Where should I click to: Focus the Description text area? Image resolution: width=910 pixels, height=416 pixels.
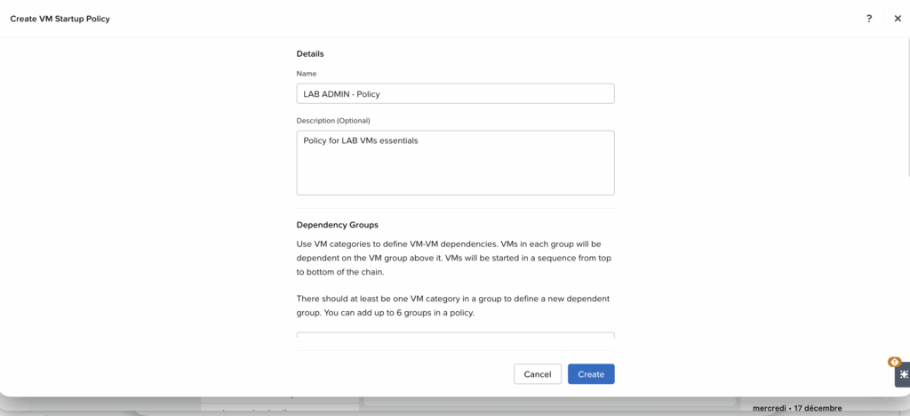coord(455,163)
